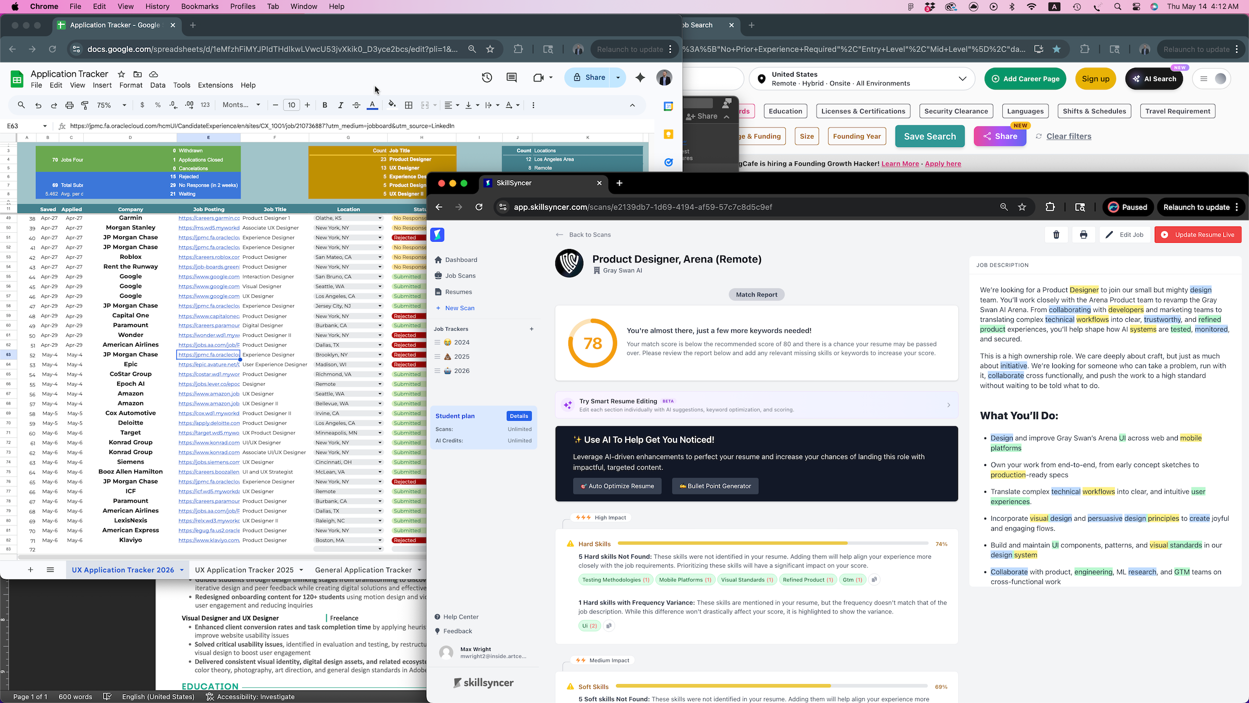The height and width of the screenshot is (703, 1249).
Task: Select the Roblox company cell in the sheet
Action: click(130, 257)
